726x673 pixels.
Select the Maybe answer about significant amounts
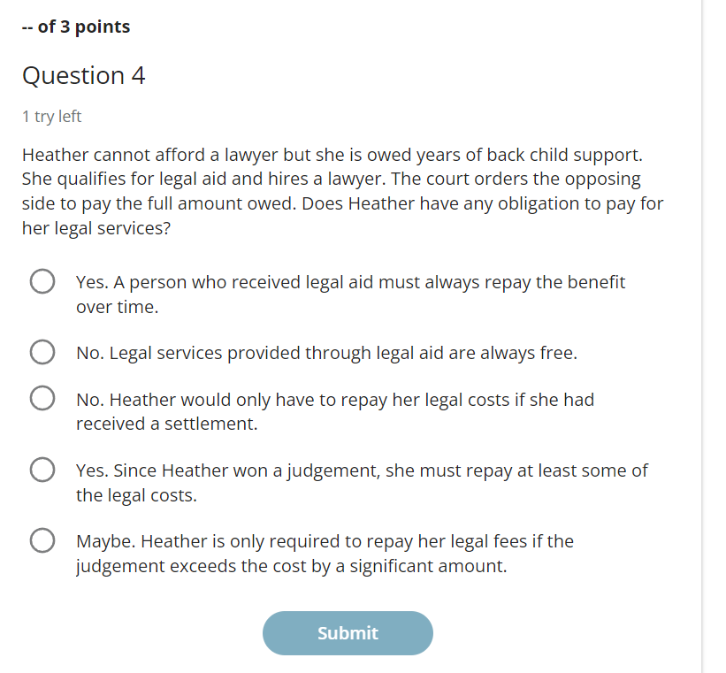(x=42, y=540)
